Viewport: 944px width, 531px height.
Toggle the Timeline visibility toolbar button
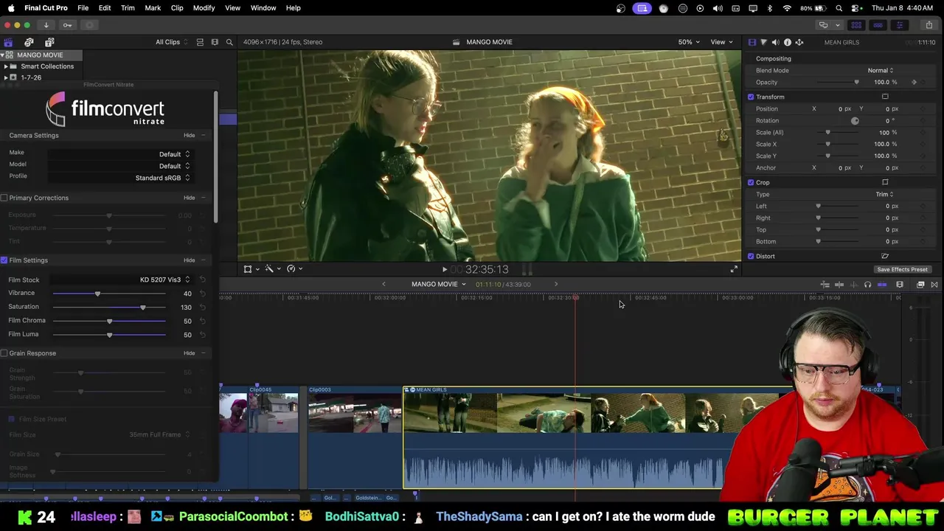[x=878, y=25]
